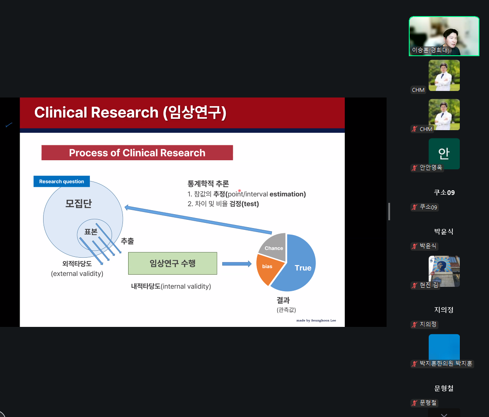The image size is (489, 417).
Task: Click the muted mic icon beside 안안영옥
Action: point(415,168)
